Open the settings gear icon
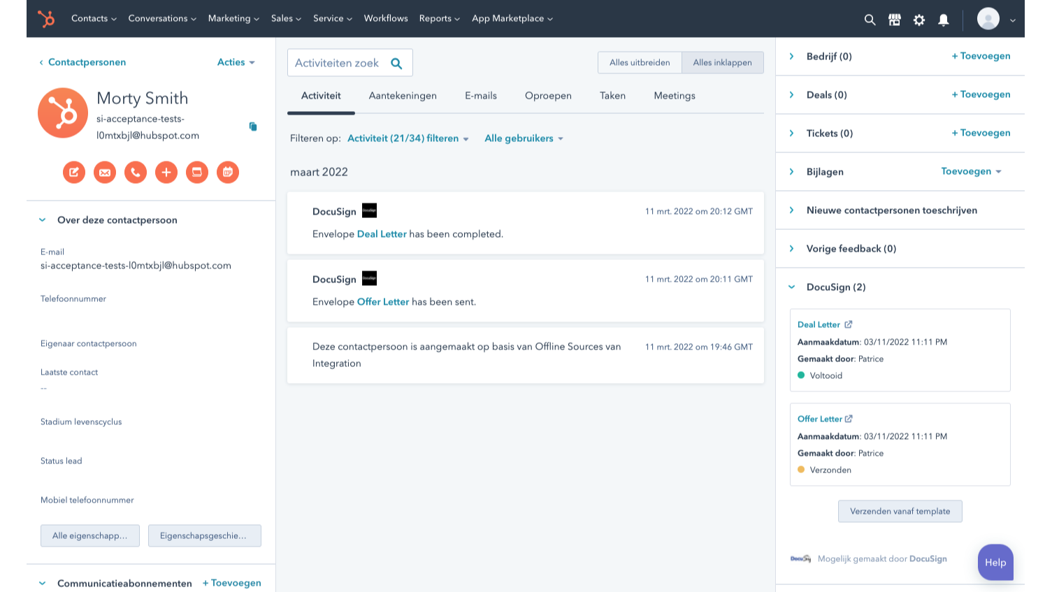Screen dimensions: 1052x592 [919, 20]
